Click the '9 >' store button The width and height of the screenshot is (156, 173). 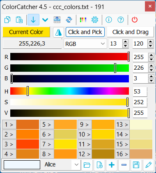coord(85,125)
